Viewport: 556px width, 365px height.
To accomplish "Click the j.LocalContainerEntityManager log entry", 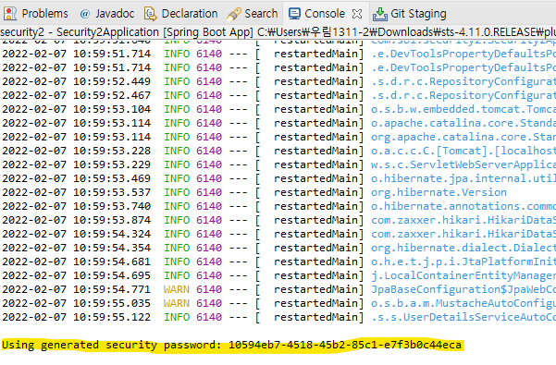I will (278, 275).
